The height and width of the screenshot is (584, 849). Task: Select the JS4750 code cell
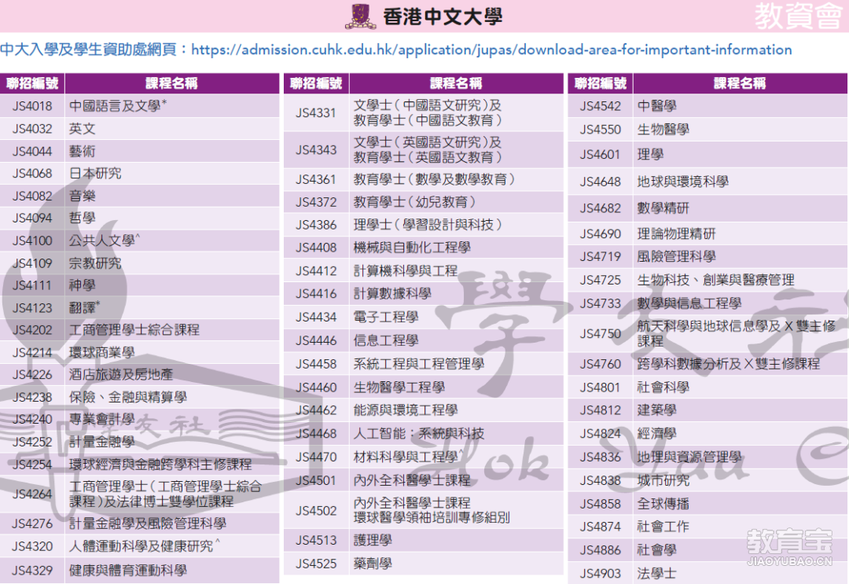click(x=601, y=333)
